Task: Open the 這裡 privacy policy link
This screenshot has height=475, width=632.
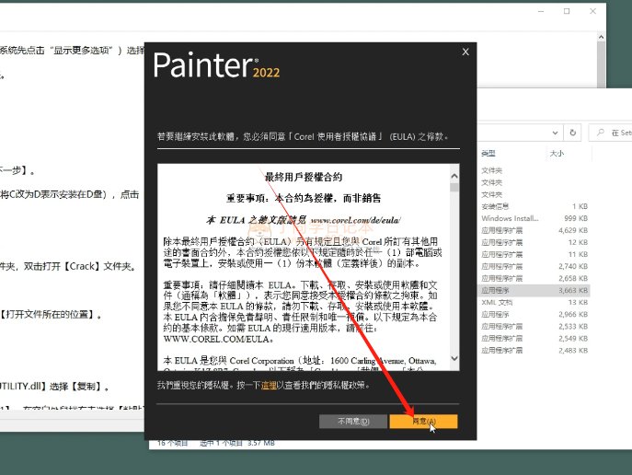Action: 269,385
